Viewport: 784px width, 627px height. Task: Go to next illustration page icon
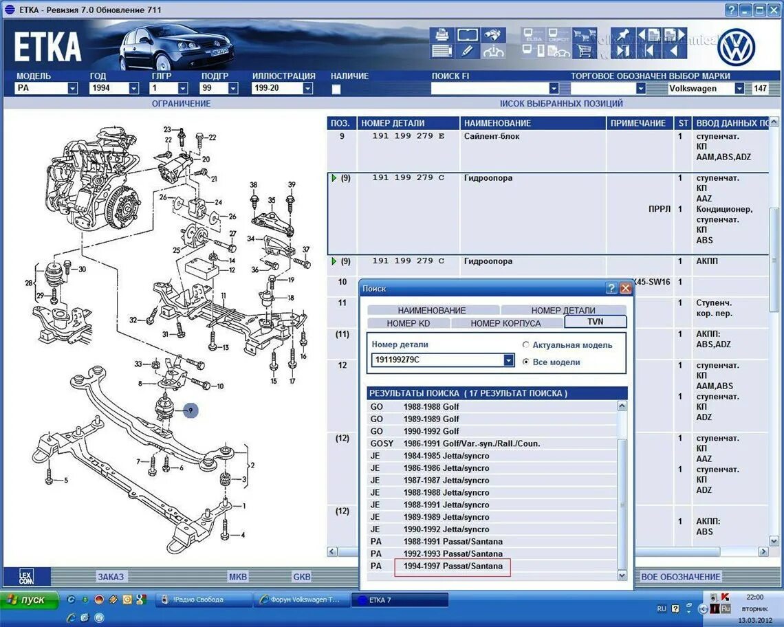click(x=675, y=36)
